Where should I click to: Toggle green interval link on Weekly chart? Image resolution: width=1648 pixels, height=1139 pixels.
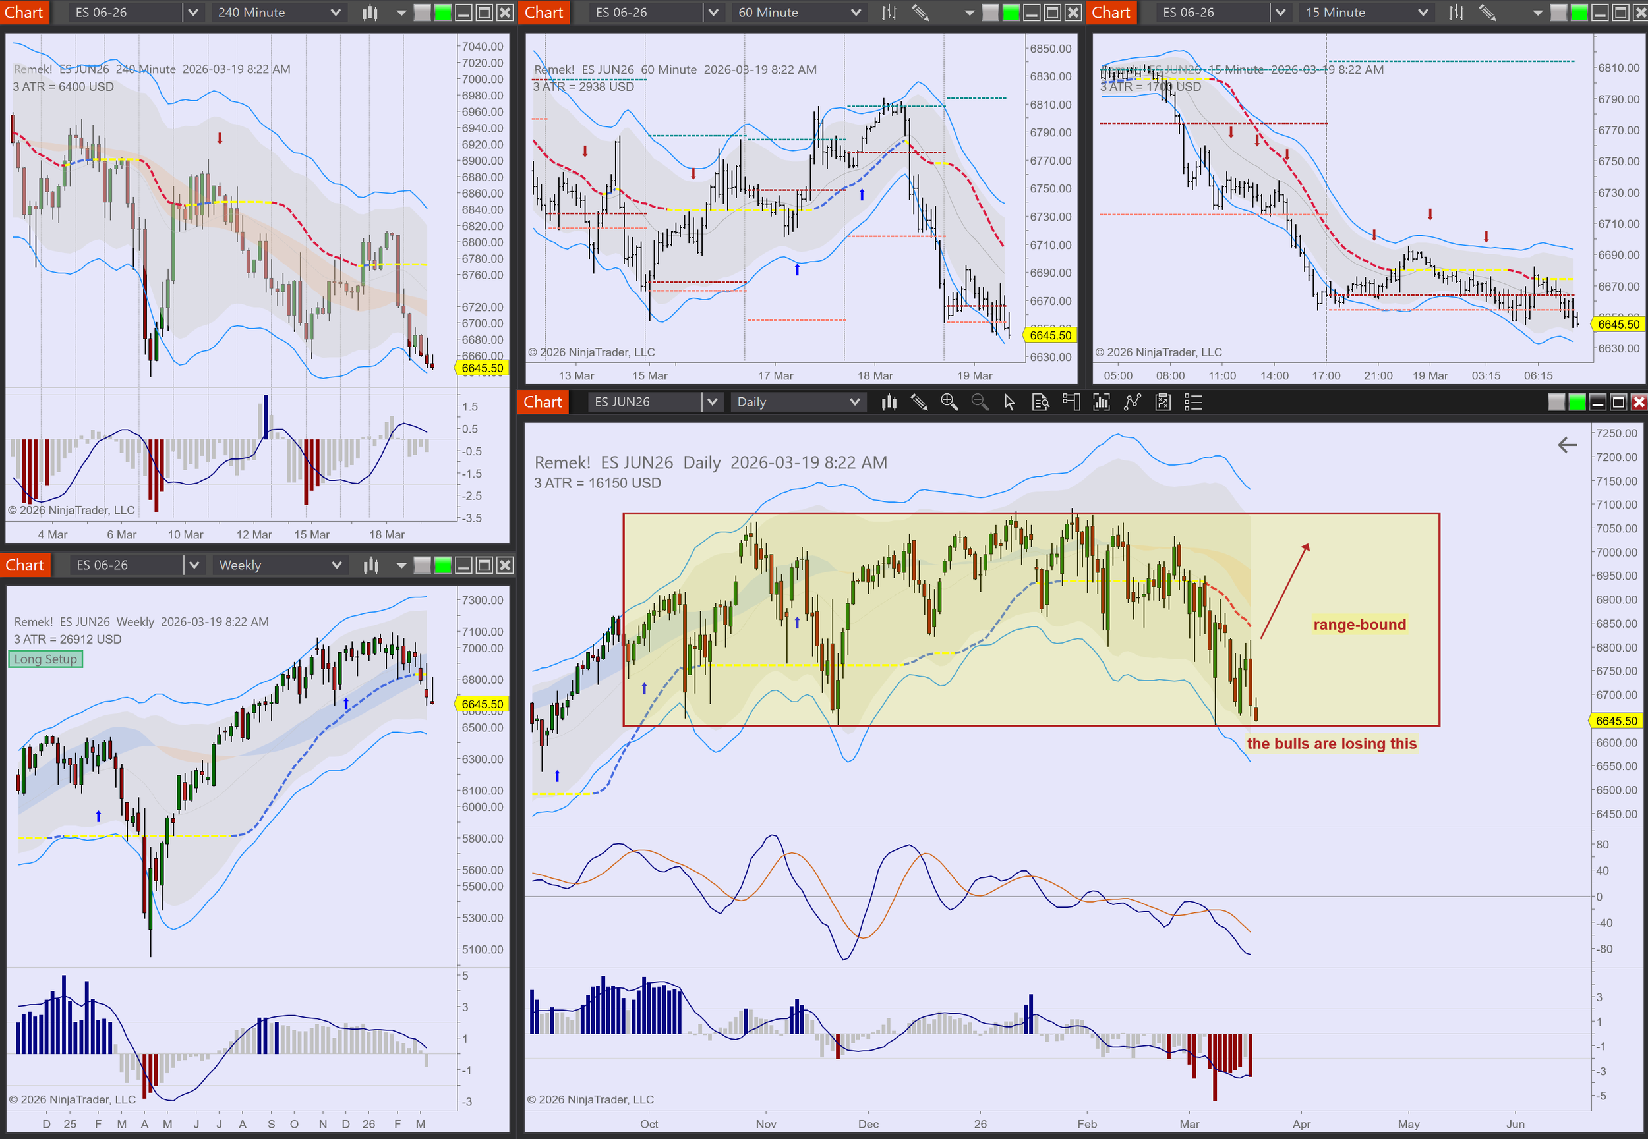443,565
